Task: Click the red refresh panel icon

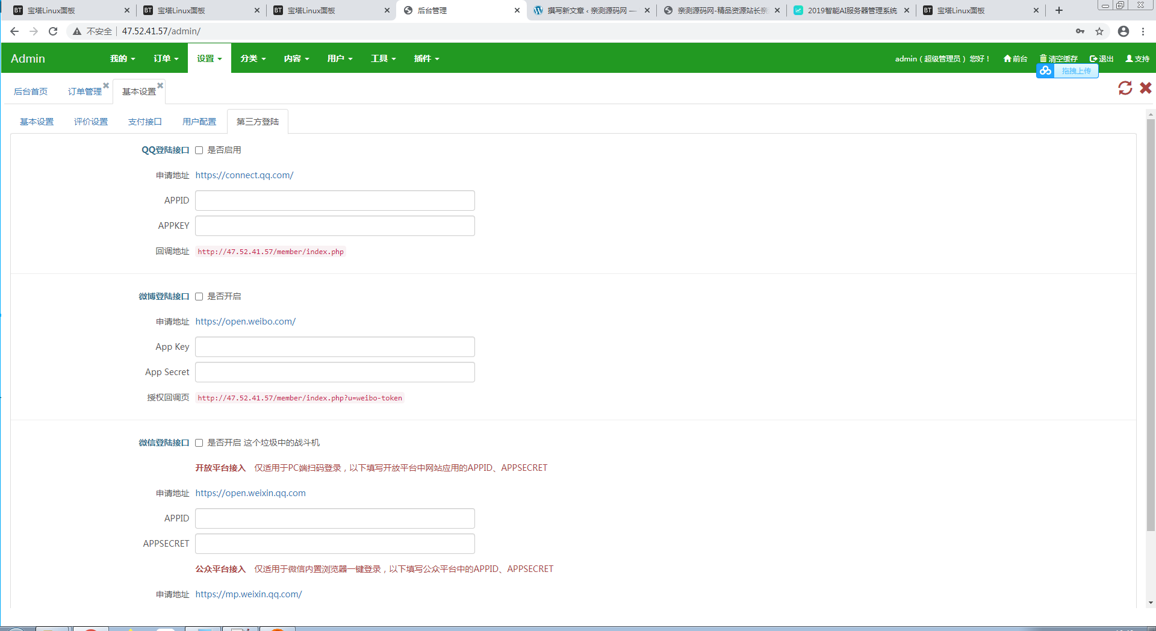Action: (x=1125, y=88)
